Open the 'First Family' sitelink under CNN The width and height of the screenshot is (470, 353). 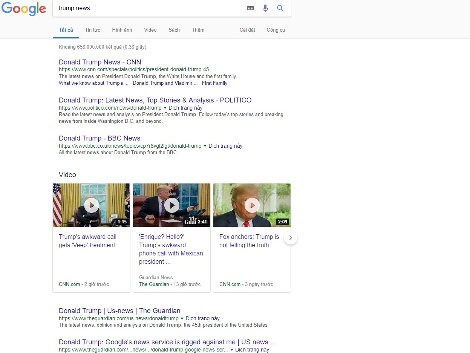coord(214,83)
